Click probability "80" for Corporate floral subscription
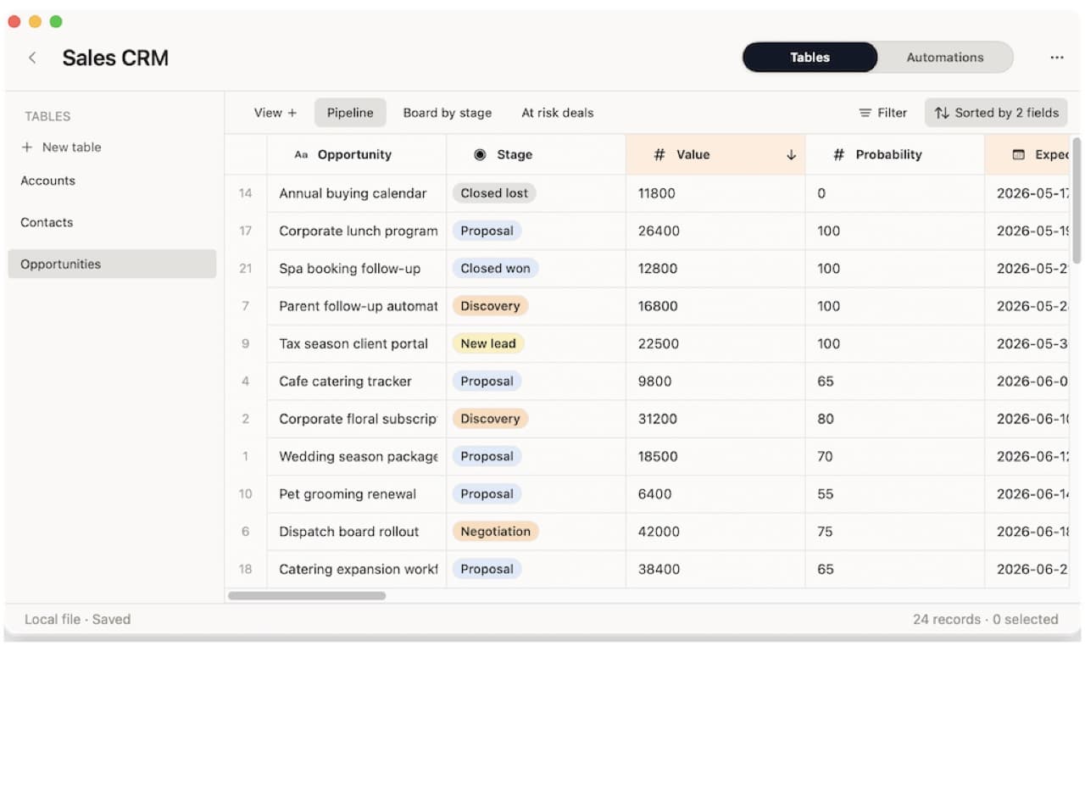The width and height of the screenshot is (1085, 791). coord(895,419)
